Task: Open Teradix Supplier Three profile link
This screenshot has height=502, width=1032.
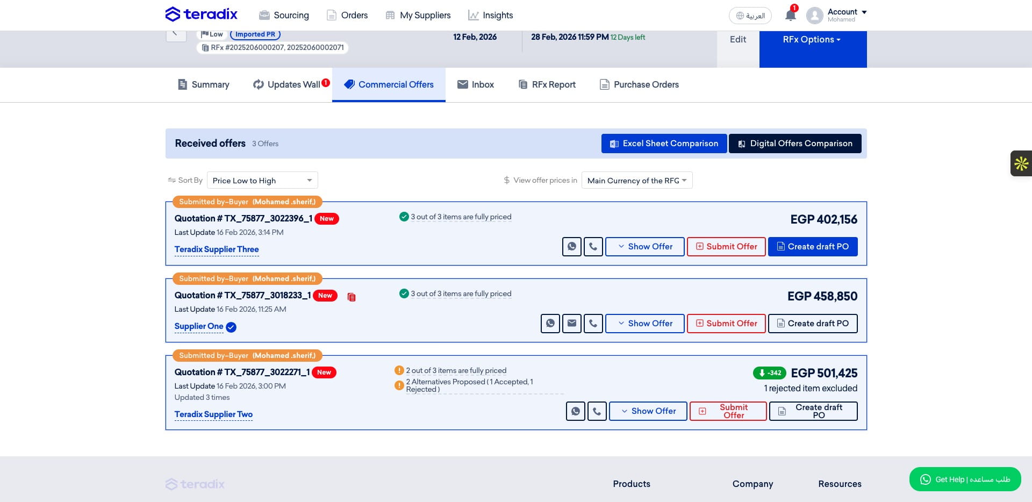Action: (x=217, y=249)
